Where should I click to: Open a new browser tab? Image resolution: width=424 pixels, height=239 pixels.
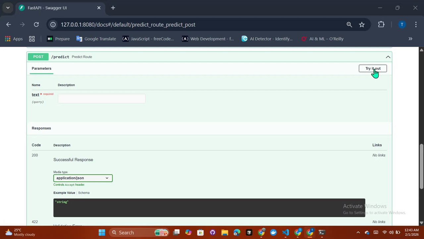tap(113, 8)
